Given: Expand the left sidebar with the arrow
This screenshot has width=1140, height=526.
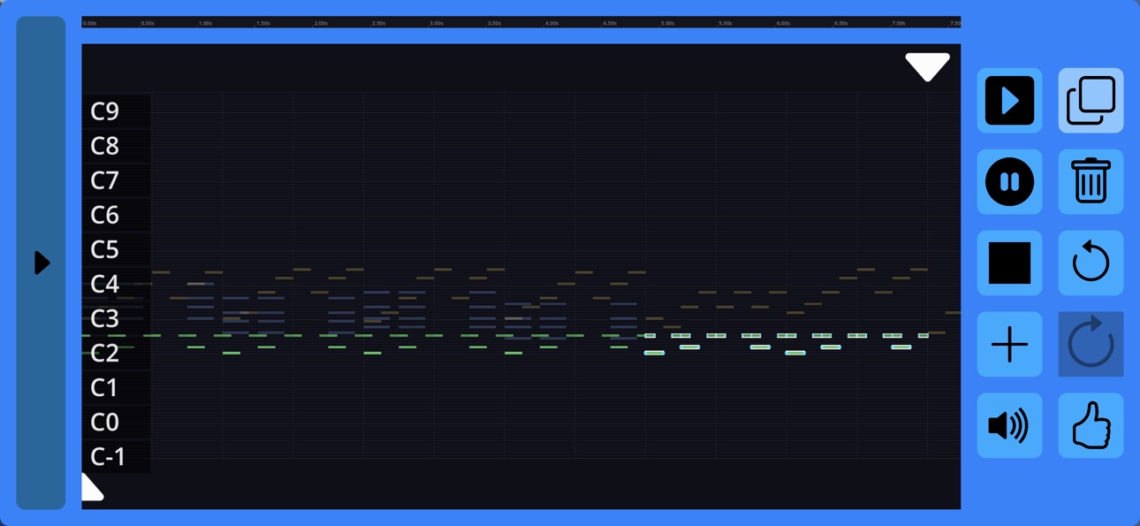Looking at the screenshot, I should coord(41,263).
